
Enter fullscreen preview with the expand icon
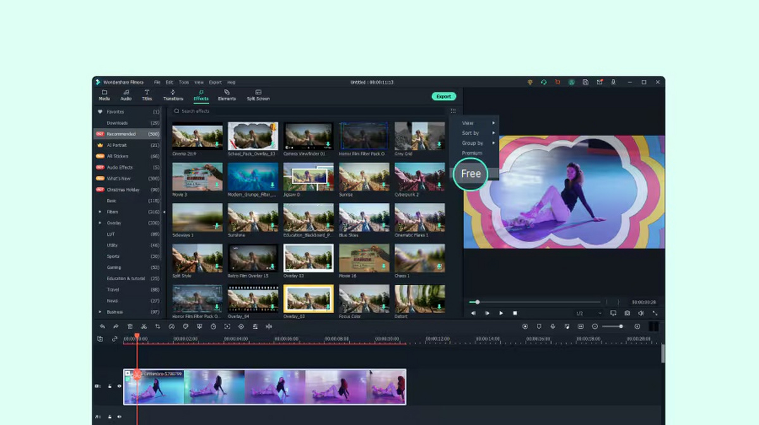coord(655,313)
